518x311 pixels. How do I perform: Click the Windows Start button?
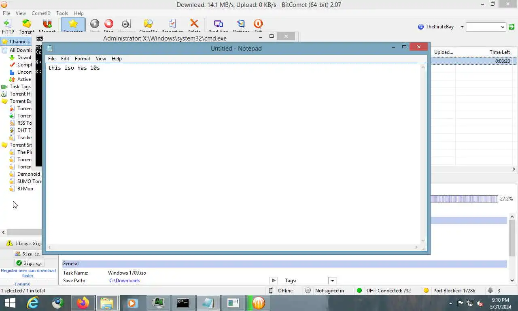(10, 303)
